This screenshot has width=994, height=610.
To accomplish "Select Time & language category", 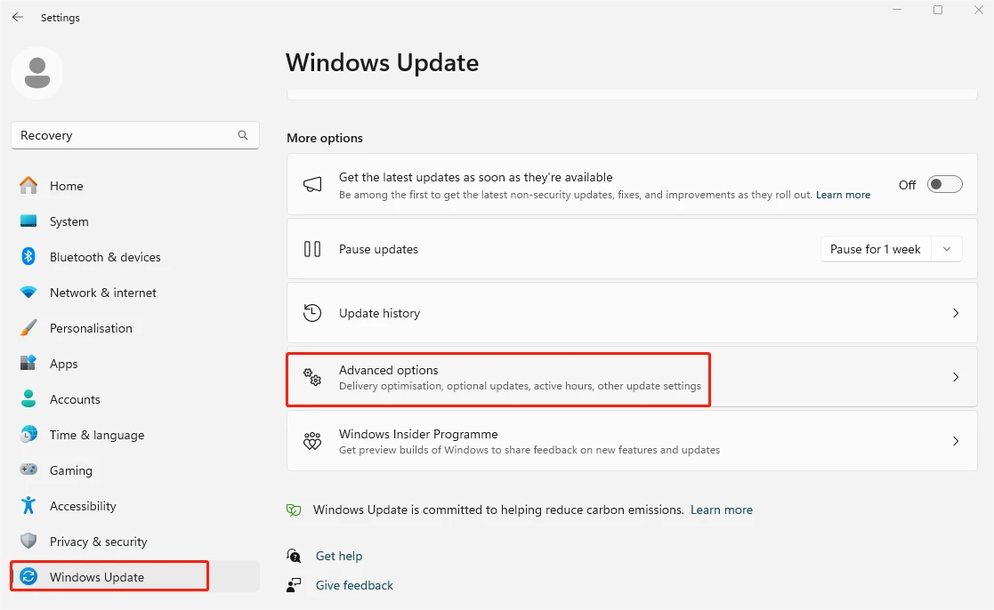I will click(135, 434).
